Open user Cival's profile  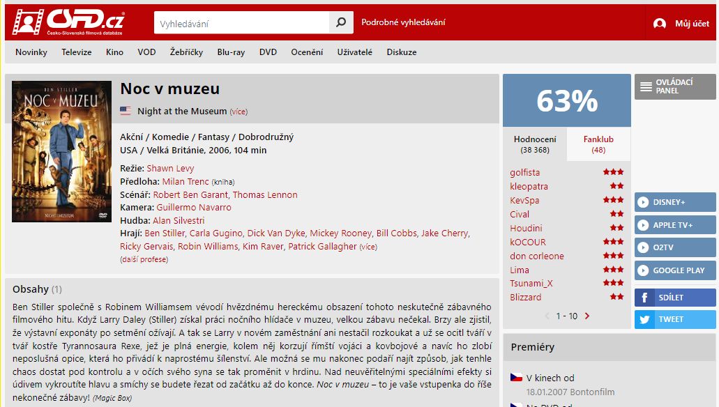[x=519, y=214]
